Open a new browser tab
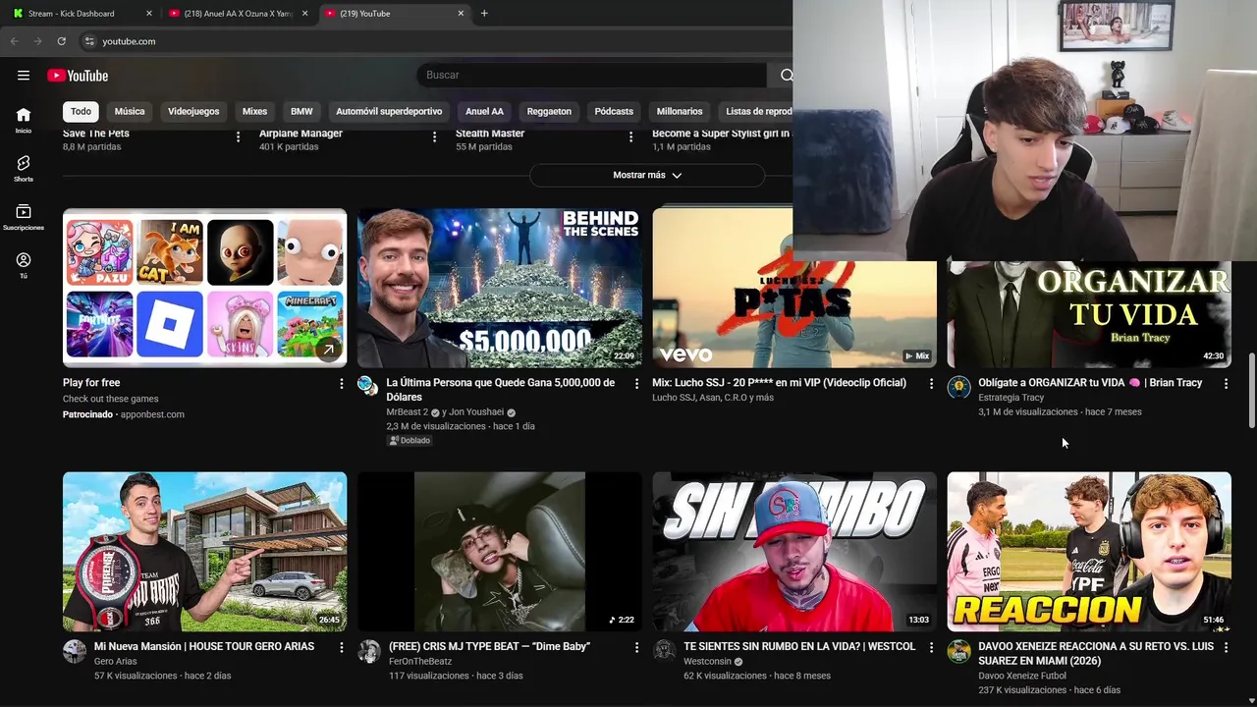Screen dimensions: 1257x707 [x=484, y=14]
